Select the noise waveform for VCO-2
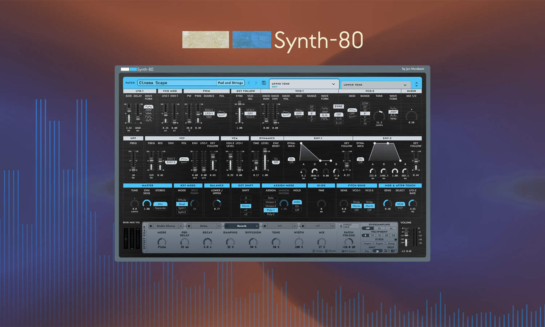The width and height of the screenshot is (545, 327). pyautogui.click(x=393, y=119)
